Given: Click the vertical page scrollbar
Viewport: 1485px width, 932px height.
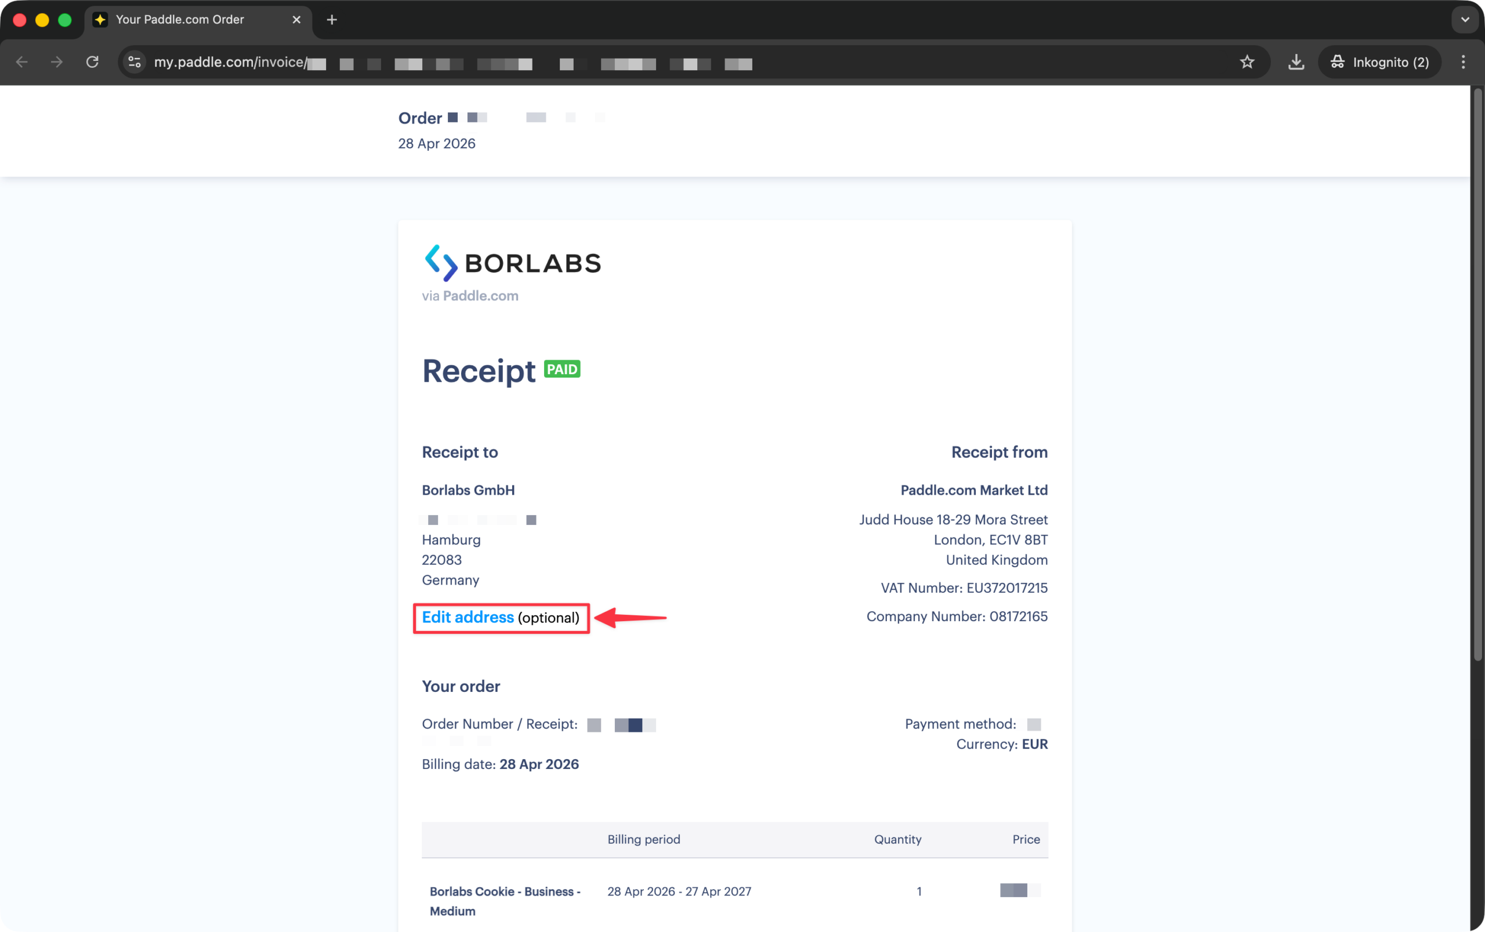Looking at the screenshot, I should pyautogui.click(x=1477, y=376).
